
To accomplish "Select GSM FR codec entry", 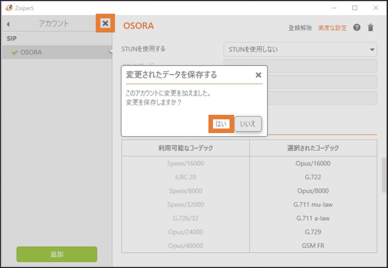I will [313, 246].
